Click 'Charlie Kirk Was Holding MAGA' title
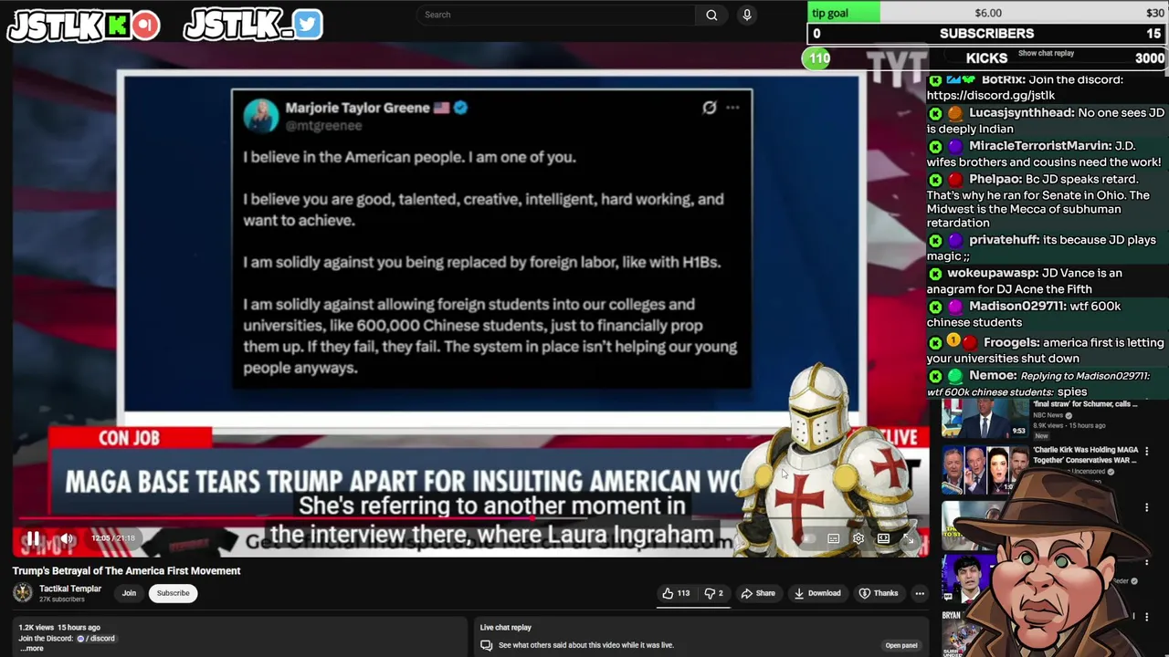The image size is (1169, 657). 1085,454
